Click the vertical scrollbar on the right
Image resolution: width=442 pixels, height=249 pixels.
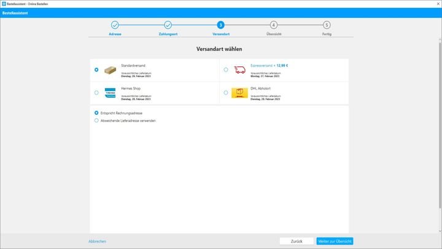440,124
